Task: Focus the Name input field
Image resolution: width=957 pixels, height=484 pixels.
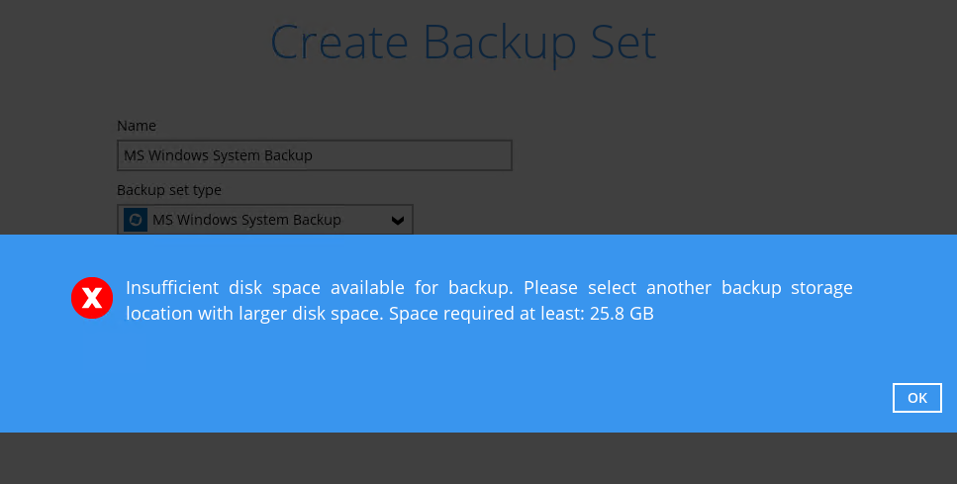Action: pos(314,155)
